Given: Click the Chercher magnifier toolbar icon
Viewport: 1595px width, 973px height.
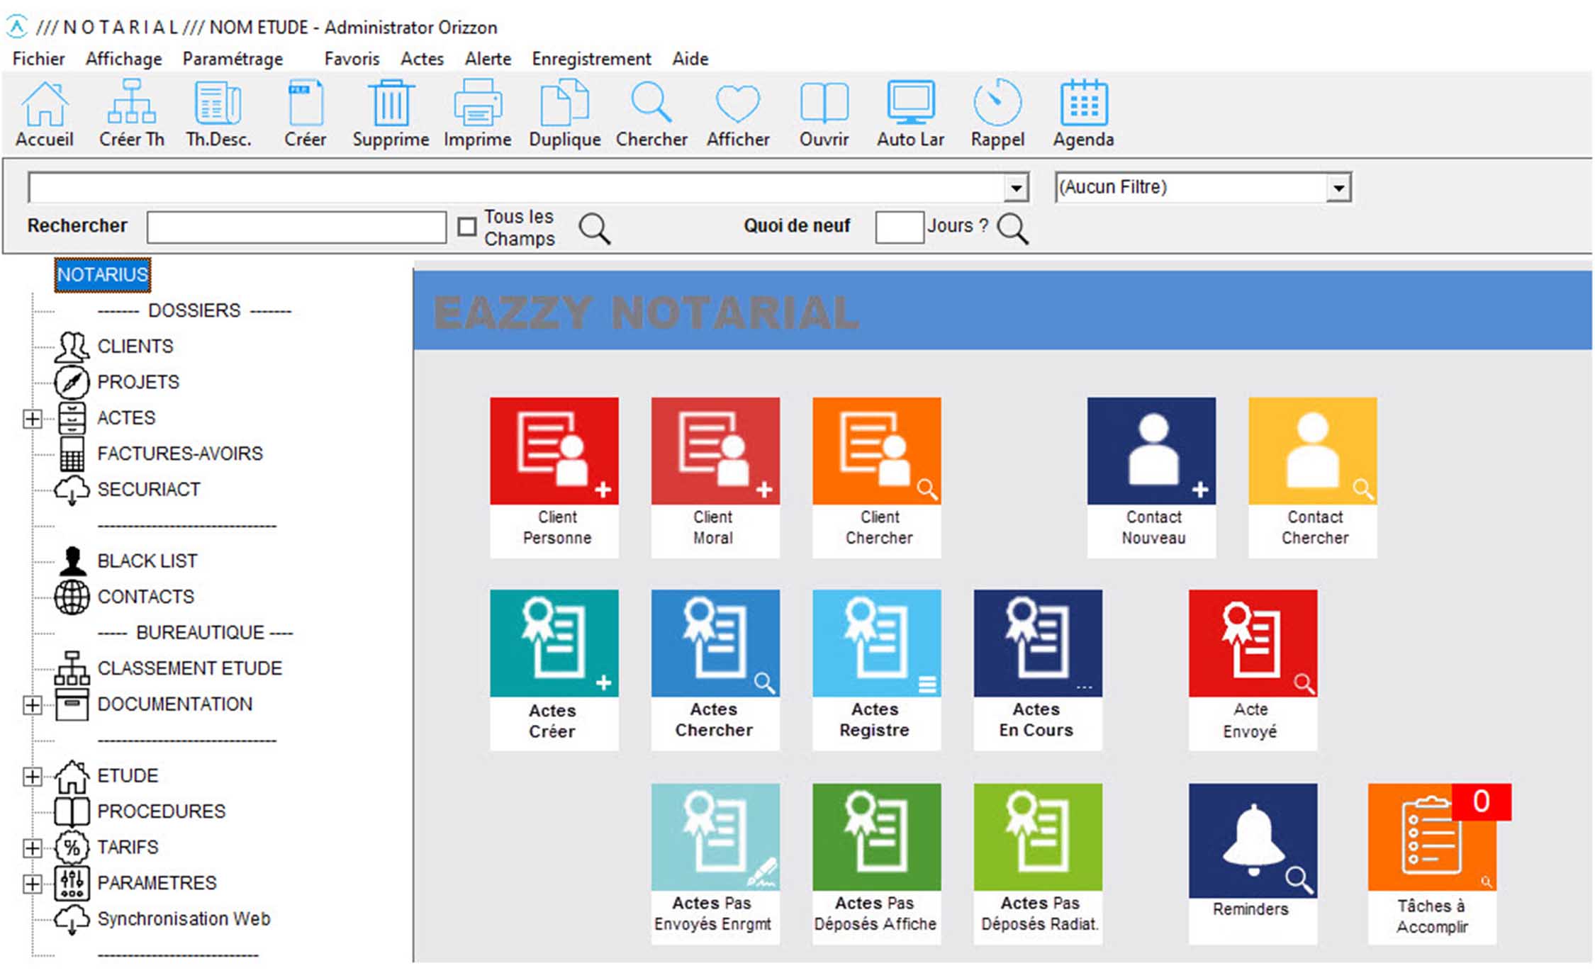Looking at the screenshot, I should point(651,113).
